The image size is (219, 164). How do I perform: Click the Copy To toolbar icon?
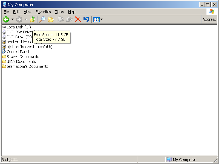pos(69,19)
